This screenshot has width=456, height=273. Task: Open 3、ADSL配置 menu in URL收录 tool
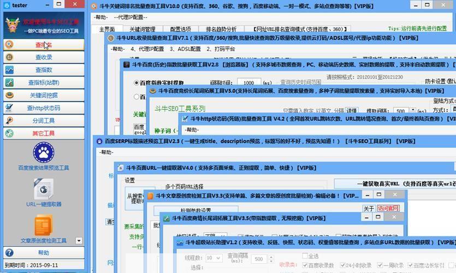coord(185,49)
